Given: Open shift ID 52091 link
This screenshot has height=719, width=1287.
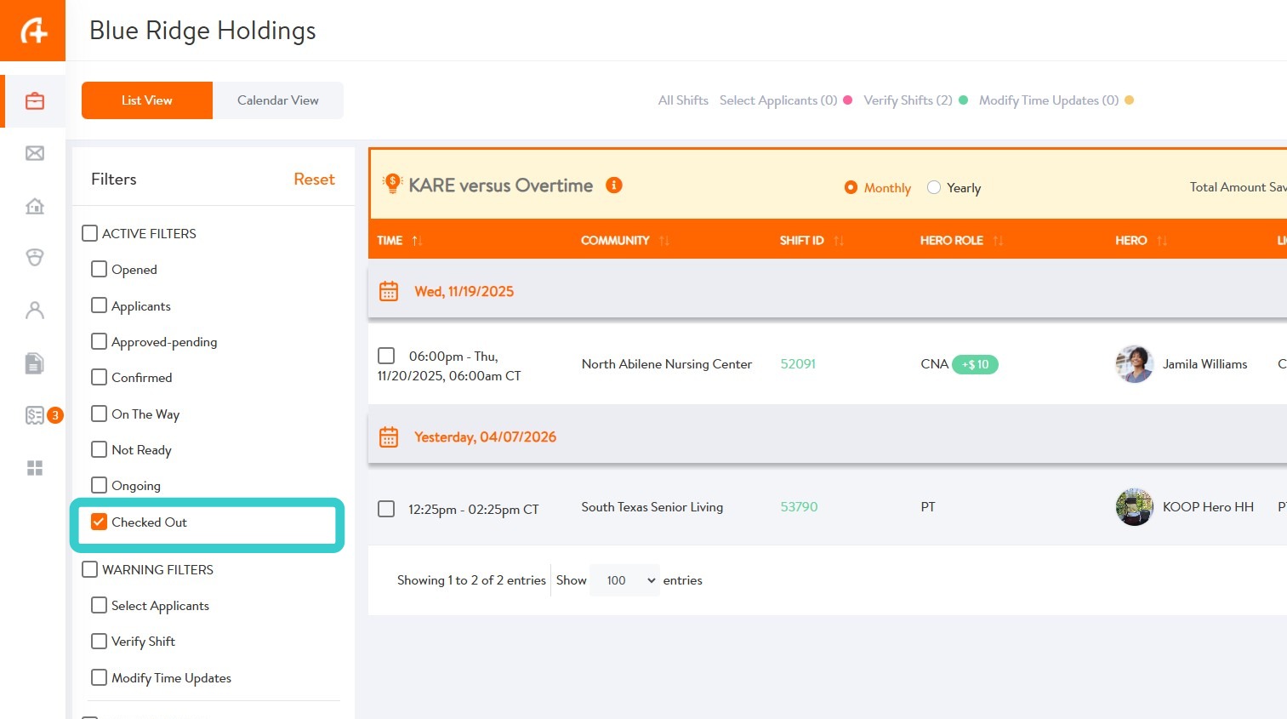Looking at the screenshot, I should pos(798,364).
